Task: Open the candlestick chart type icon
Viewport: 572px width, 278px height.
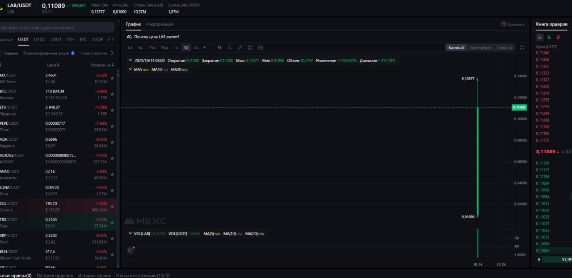Action: (x=219, y=47)
